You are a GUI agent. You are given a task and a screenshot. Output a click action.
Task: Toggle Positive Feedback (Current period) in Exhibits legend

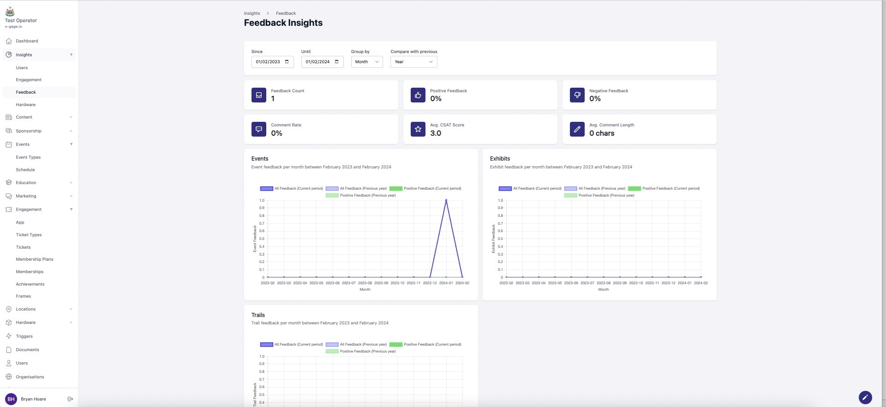point(664,189)
